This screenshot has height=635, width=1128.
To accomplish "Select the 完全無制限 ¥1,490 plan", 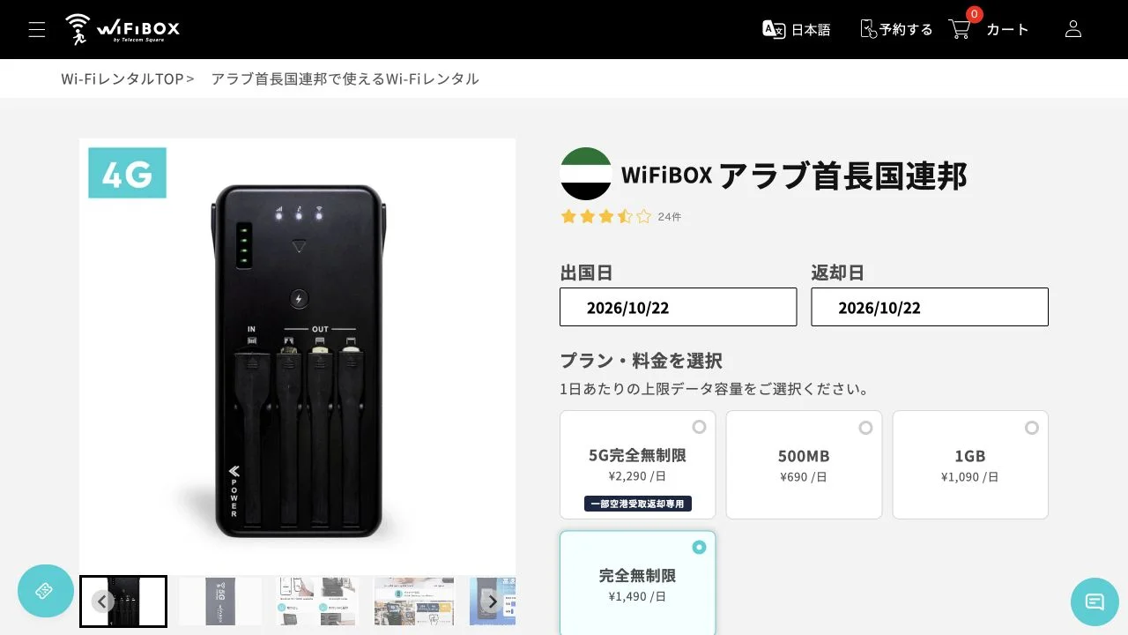I will pos(638,583).
